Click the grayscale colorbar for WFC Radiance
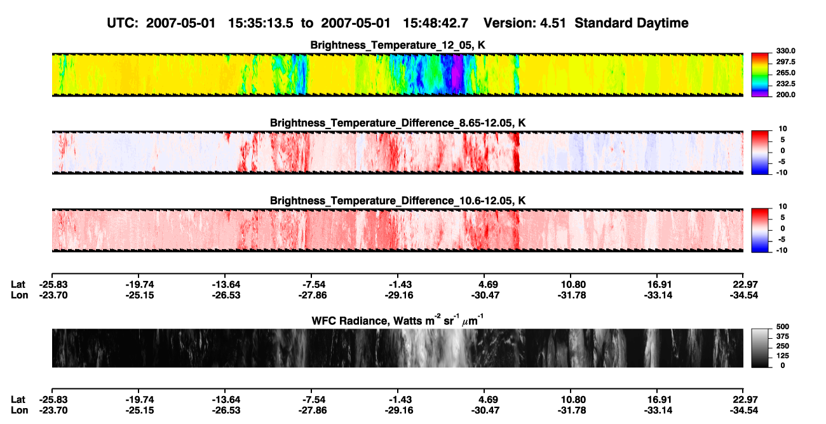 (761, 348)
